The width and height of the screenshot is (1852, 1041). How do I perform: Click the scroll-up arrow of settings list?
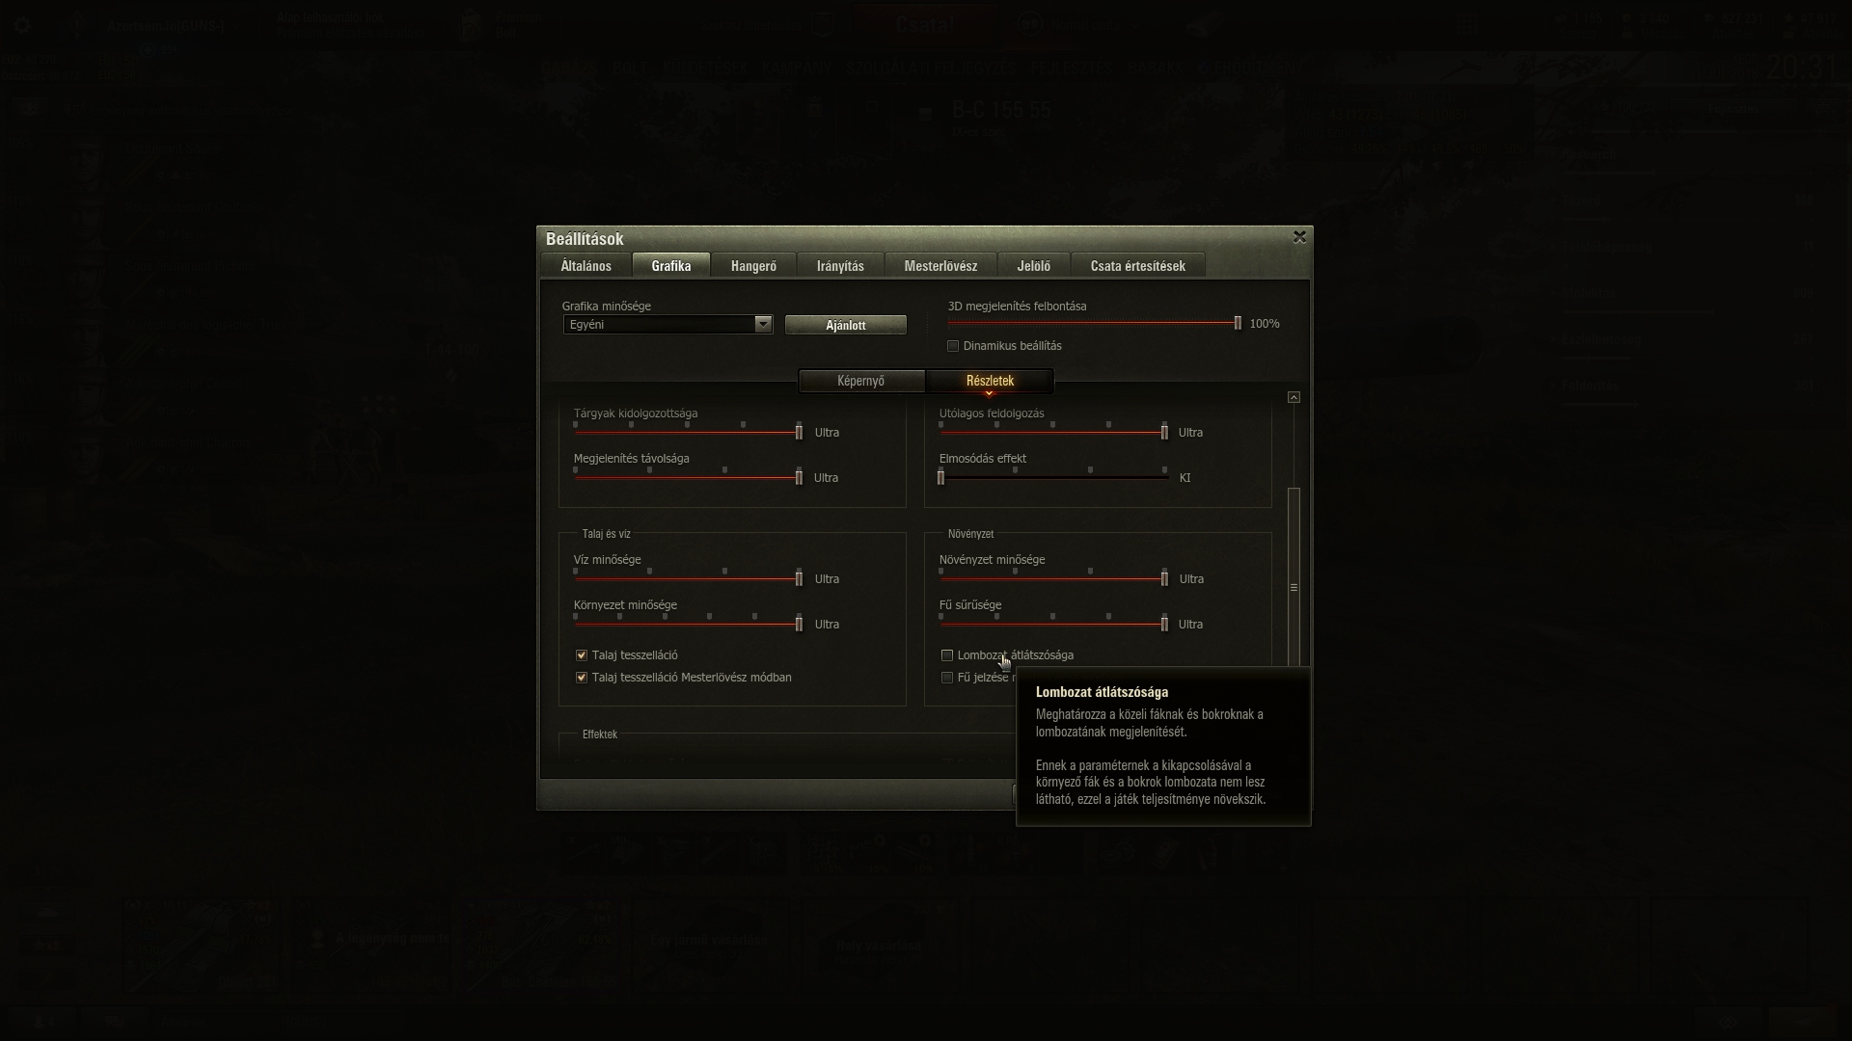[x=1294, y=397]
